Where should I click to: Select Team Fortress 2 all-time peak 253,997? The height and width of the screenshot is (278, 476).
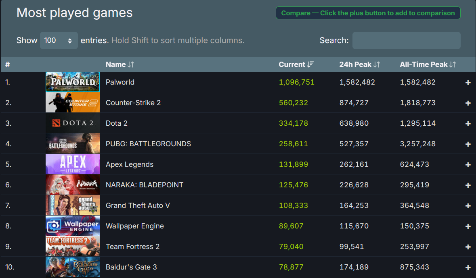[414, 247]
